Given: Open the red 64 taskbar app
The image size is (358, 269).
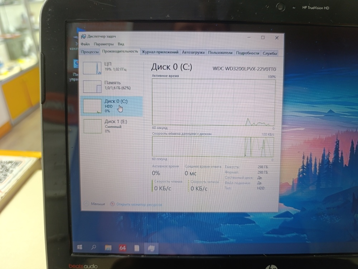Looking at the screenshot, I should tap(122, 248).
